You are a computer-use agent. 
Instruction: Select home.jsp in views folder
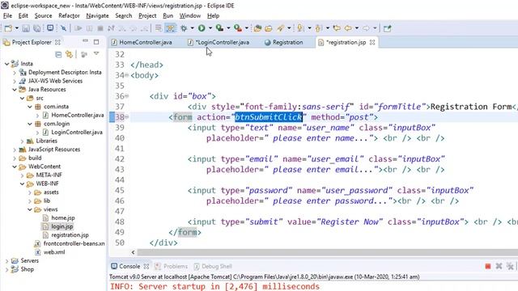click(x=63, y=217)
